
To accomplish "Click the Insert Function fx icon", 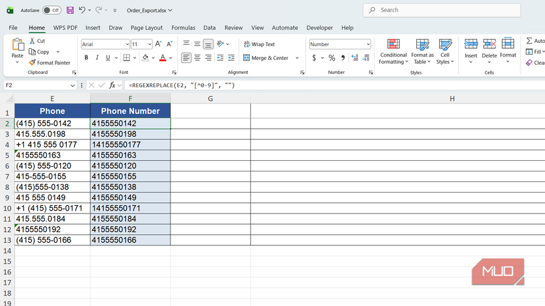I will coord(112,85).
